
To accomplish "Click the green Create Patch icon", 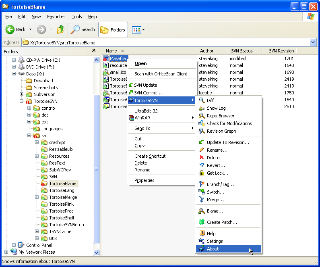I will pos(202,222).
